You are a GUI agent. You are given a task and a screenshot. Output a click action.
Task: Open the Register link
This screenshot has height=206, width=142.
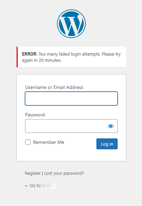click(x=33, y=173)
